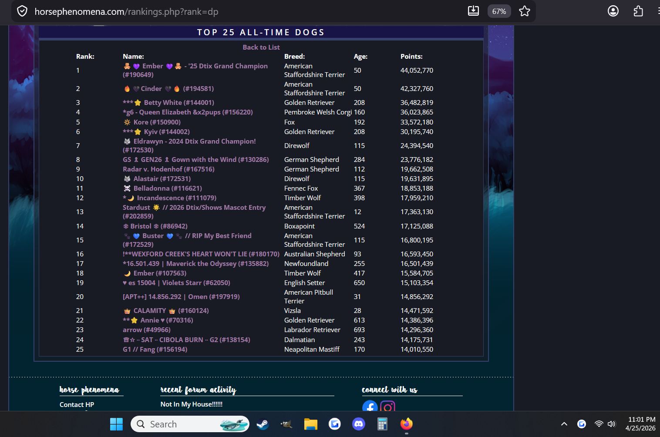Open Gown with the Wind (#130286) link
This screenshot has height=437, width=660.
click(196, 160)
